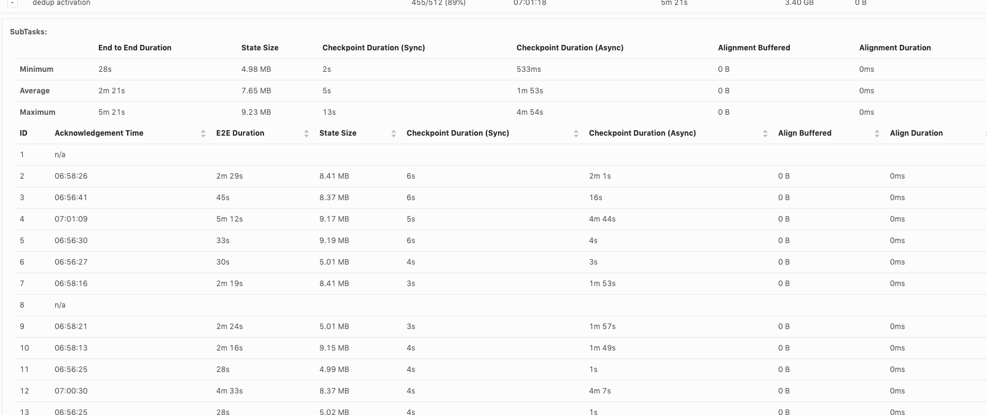
Task: Click the Align Duration column header
Action: tap(916, 133)
